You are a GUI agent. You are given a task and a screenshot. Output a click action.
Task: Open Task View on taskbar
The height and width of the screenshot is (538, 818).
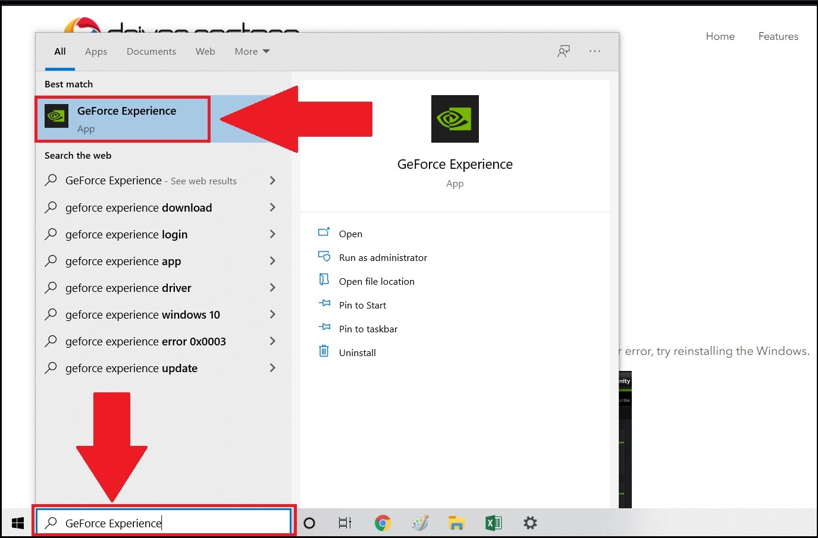click(x=345, y=523)
